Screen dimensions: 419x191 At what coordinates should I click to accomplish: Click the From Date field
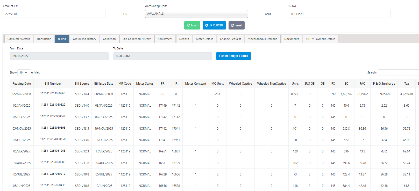pyautogui.click(x=59, y=56)
